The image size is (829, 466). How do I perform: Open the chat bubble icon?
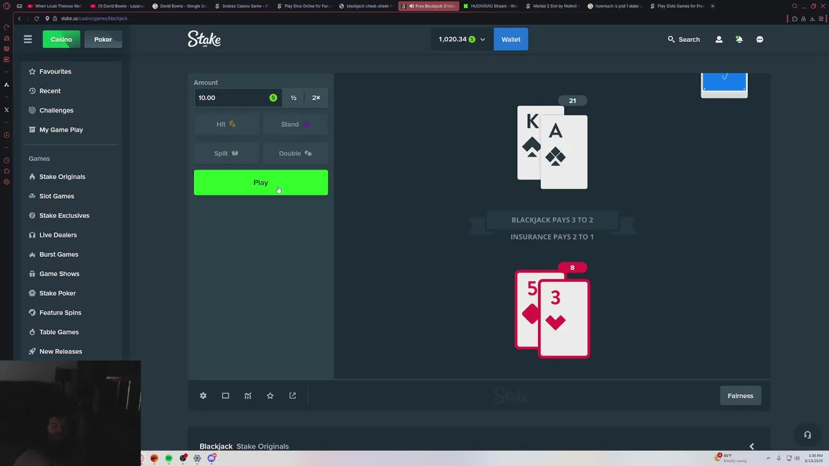point(760,39)
